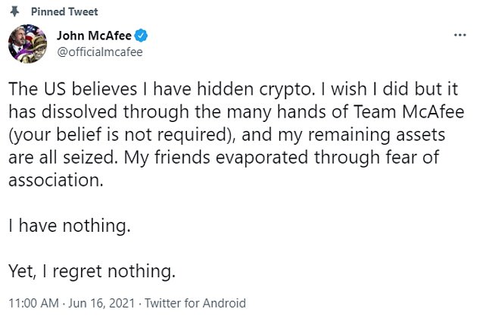Visit the @officialmcafee handle link

(100, 52)
